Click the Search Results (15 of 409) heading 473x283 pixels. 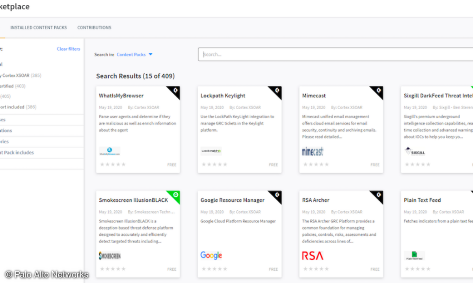pyautogui.click(x=135, y=76)
